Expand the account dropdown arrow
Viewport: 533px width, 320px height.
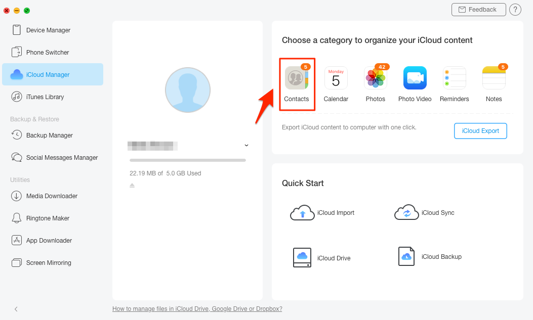(x=247, y=145)
